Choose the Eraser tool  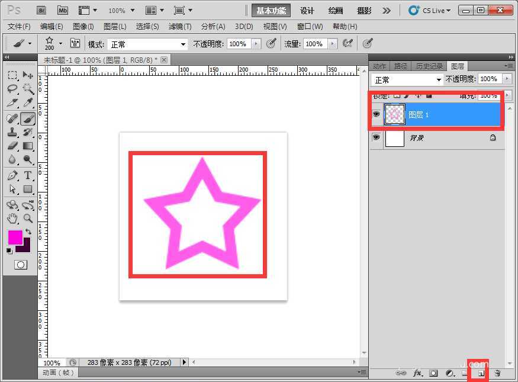(x=12, y=146)
